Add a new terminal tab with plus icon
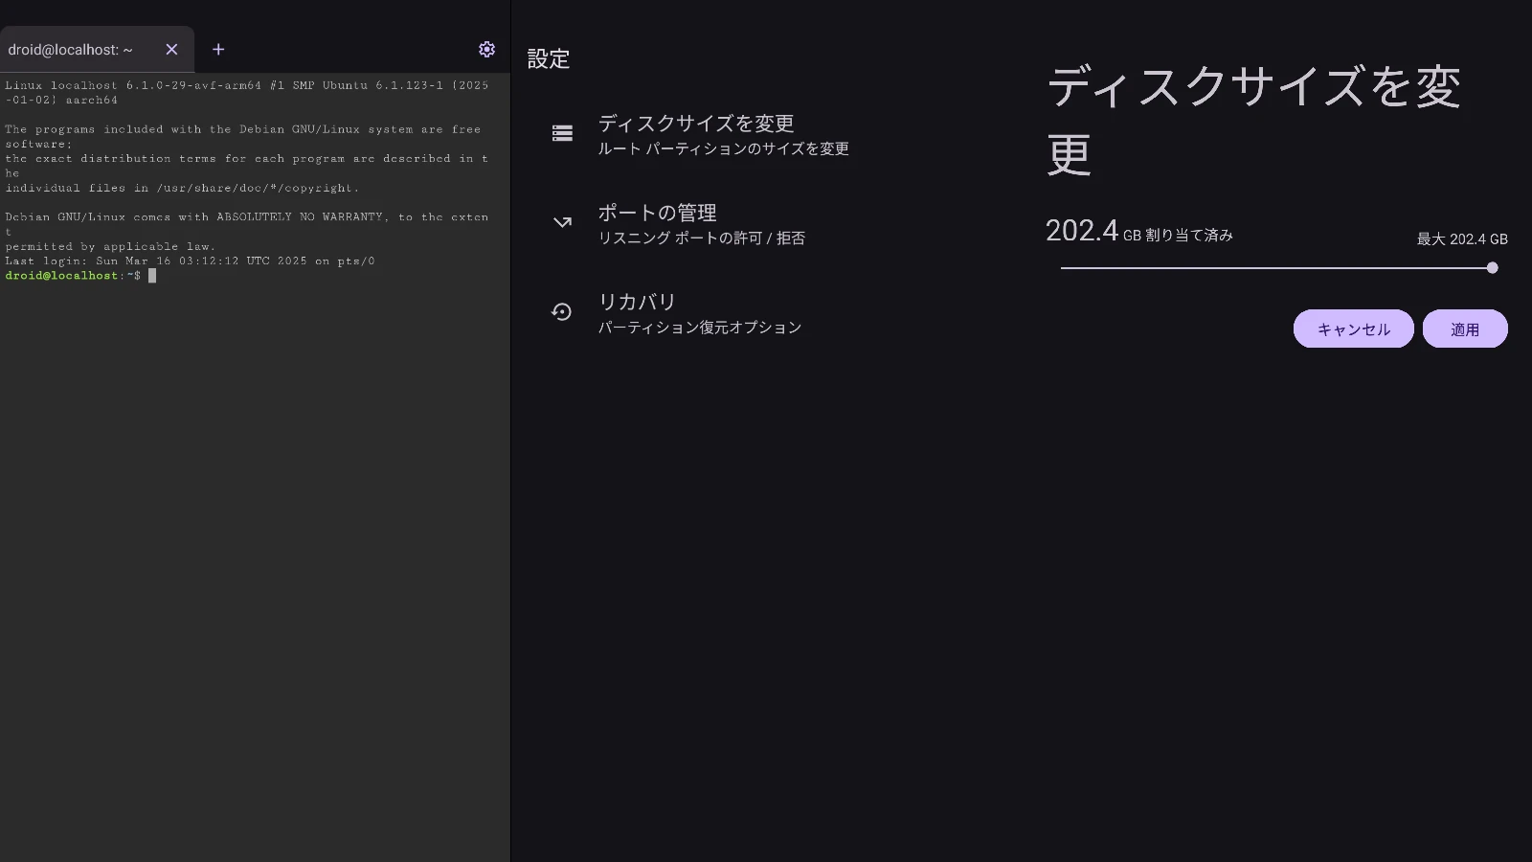1532x862 pixels. pyautogui.click(x=218, y=49)
